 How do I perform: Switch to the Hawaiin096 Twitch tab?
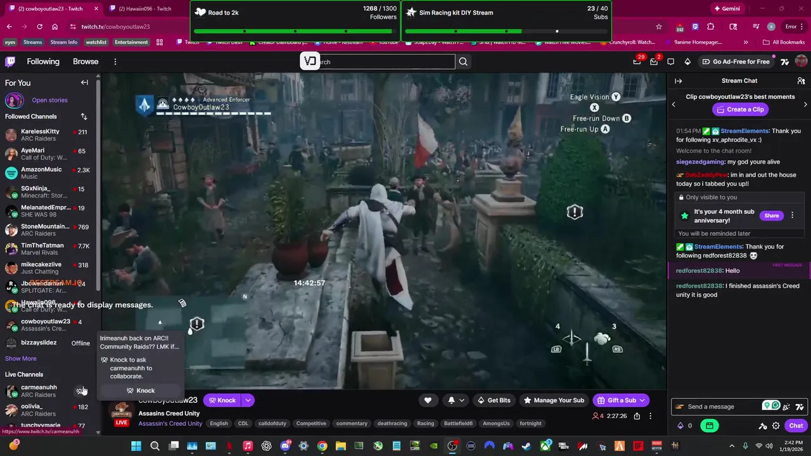144,9
